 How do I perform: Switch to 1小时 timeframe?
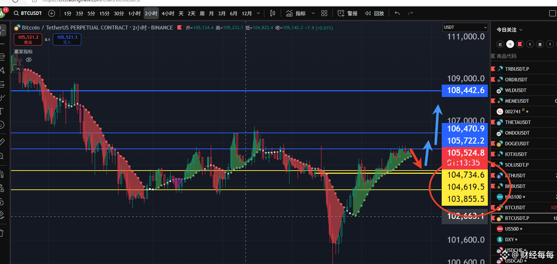(x=134, y=13)
